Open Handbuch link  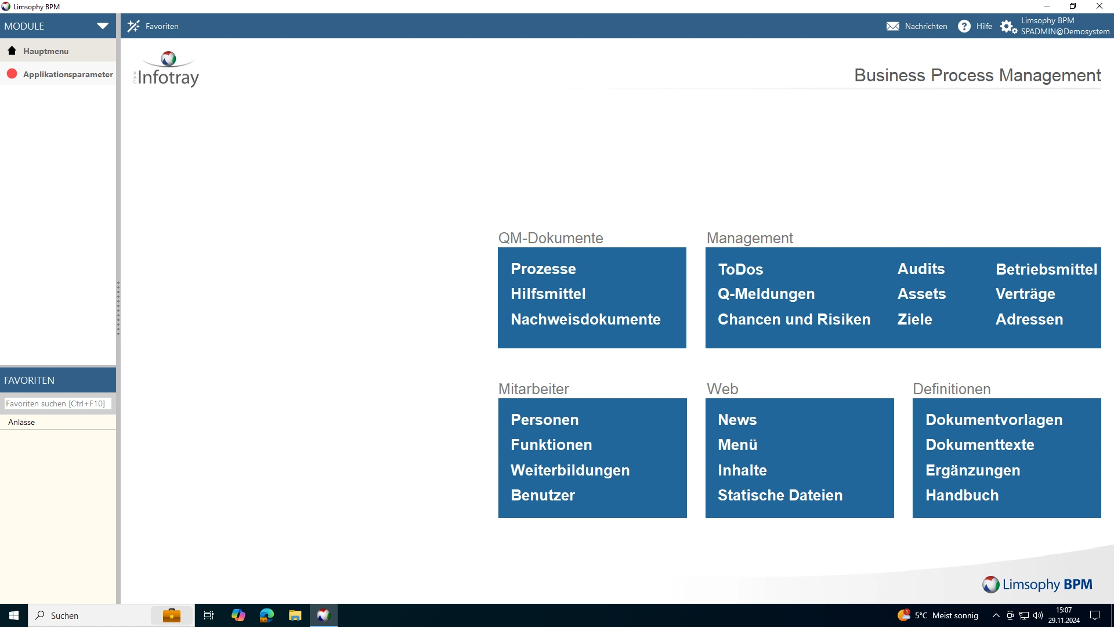(x=962, y=495)
